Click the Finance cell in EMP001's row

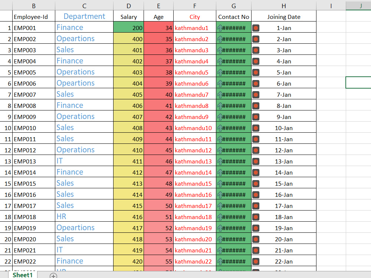(x=84, y=27)
